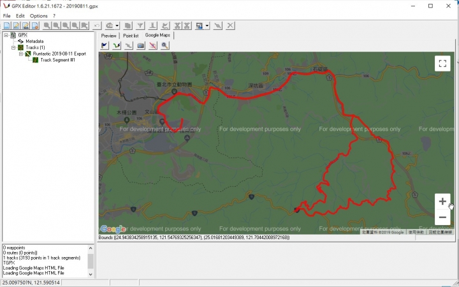Click the Bounds coordinates text below map
This screenshot has height=287, width=459.
[x=194, y=237]
